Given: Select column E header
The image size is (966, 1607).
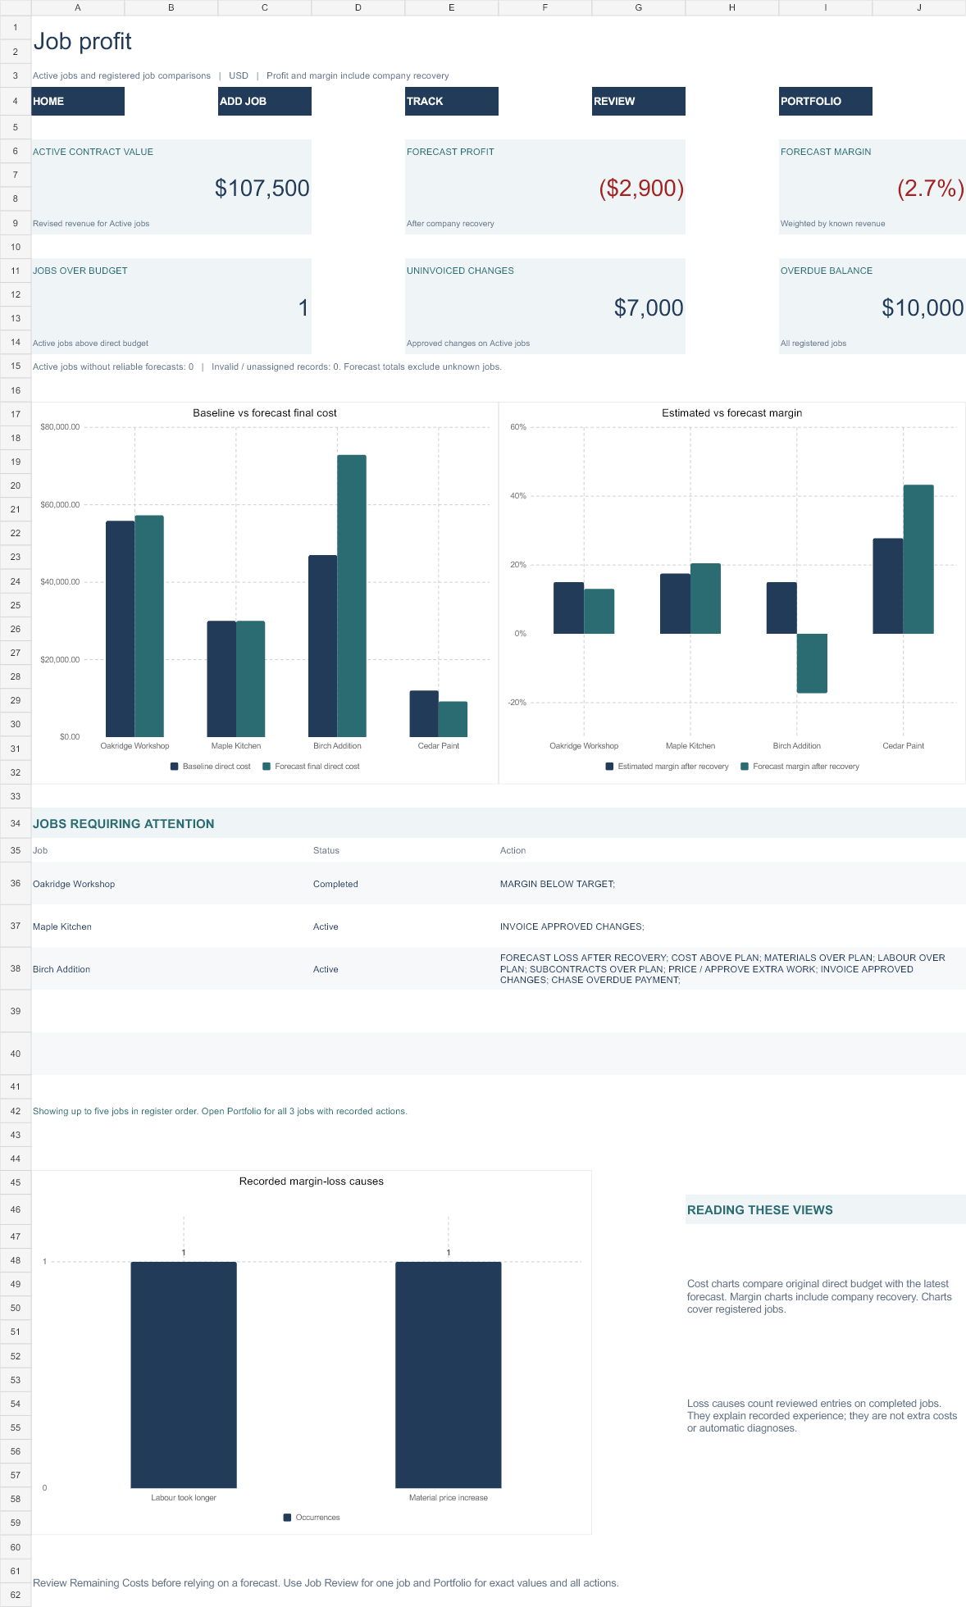Looking at the screenshot, I should tap(452, 7).
